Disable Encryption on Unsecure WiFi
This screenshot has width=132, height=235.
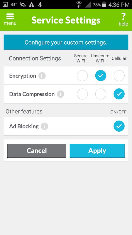coord(101,76)
